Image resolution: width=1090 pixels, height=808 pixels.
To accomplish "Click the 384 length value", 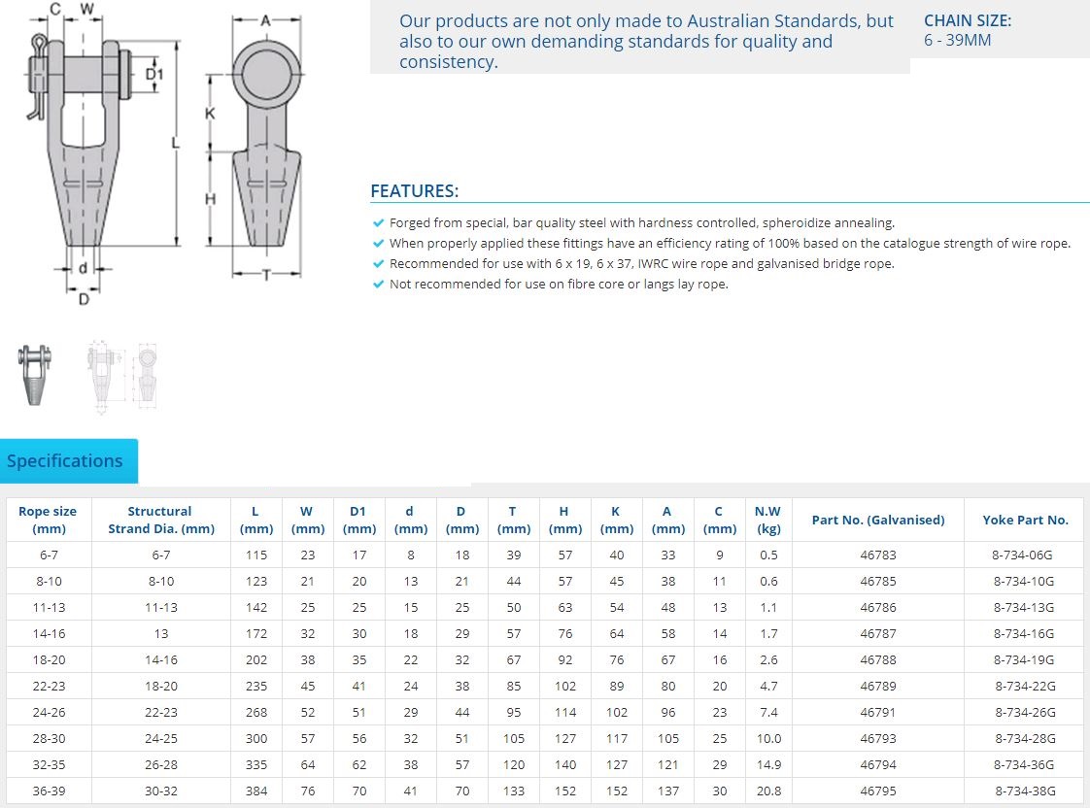I will point(256,791).
